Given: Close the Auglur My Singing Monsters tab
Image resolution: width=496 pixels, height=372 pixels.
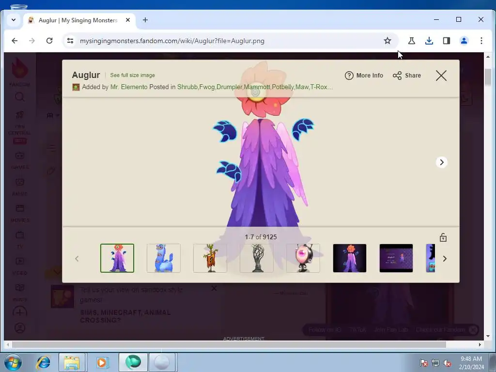Looking at the screenshot, I should [128, 20].
